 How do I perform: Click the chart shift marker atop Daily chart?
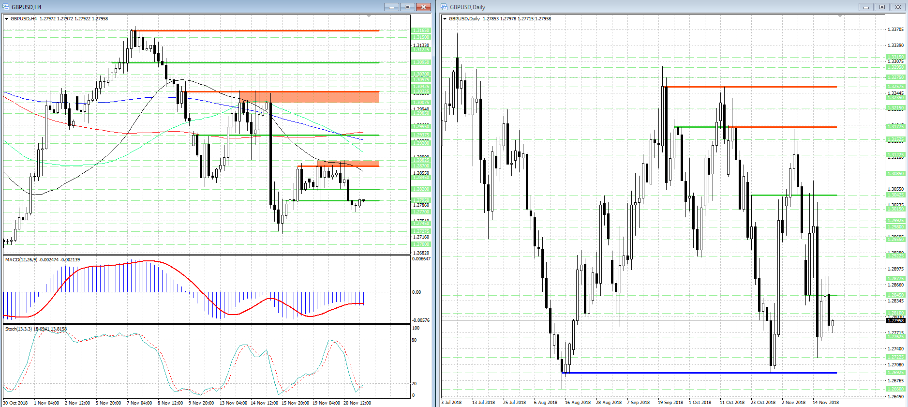coord(840,16)
